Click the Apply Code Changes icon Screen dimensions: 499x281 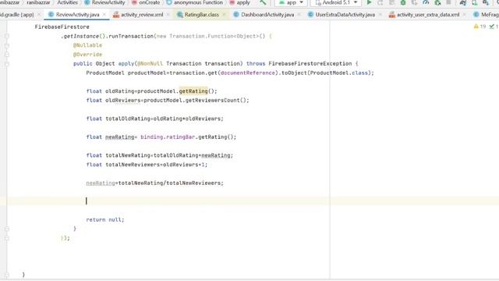(x=391, y=2)
